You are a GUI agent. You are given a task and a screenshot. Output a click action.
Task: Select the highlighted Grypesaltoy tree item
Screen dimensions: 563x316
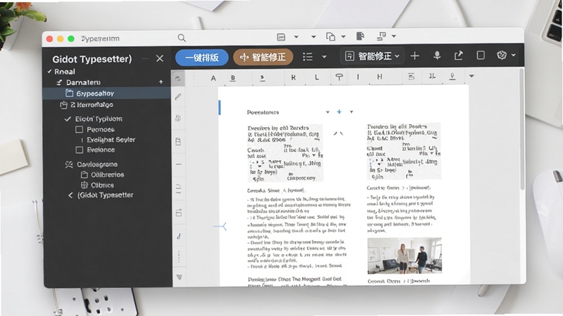(x=107, y=93)
